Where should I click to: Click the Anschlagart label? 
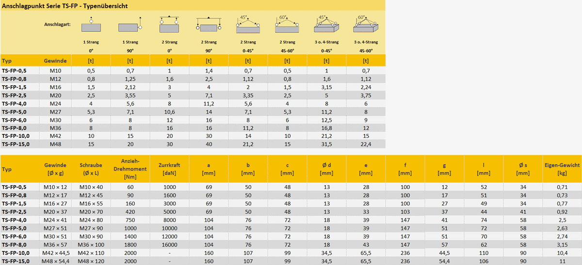57,24
